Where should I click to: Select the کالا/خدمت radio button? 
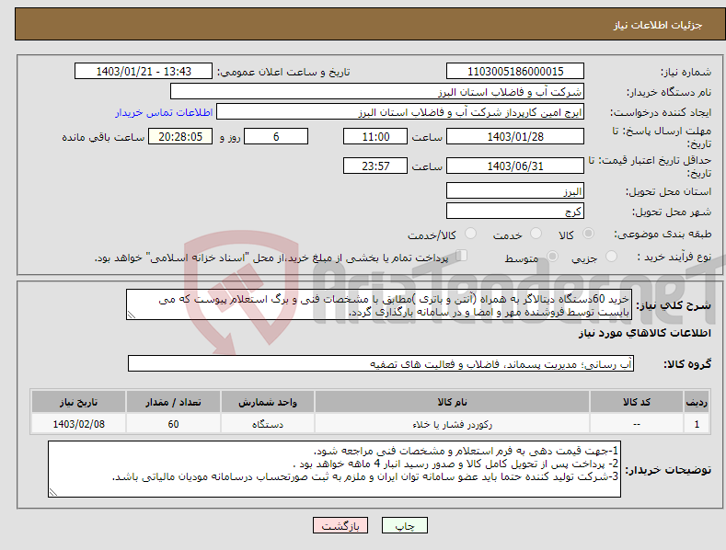click(x=470, y=234)
